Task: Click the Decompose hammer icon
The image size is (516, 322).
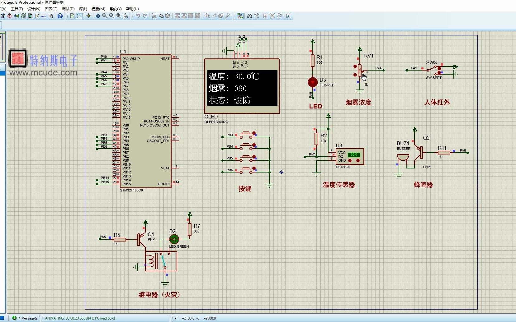Action: click(228, 16)
